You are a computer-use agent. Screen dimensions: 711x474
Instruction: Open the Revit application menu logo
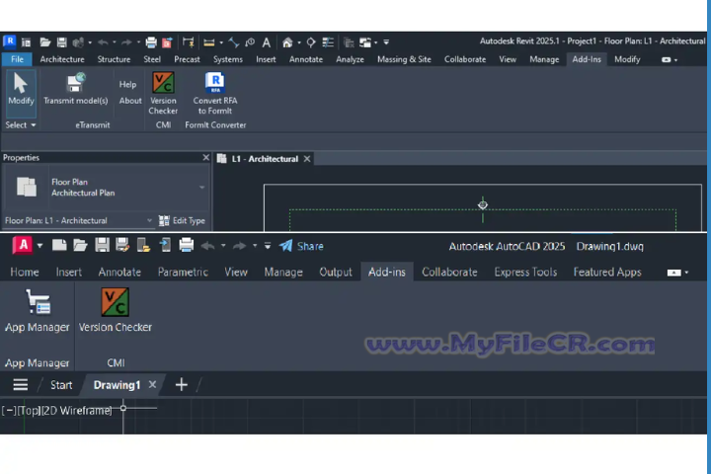coord(10,41)
